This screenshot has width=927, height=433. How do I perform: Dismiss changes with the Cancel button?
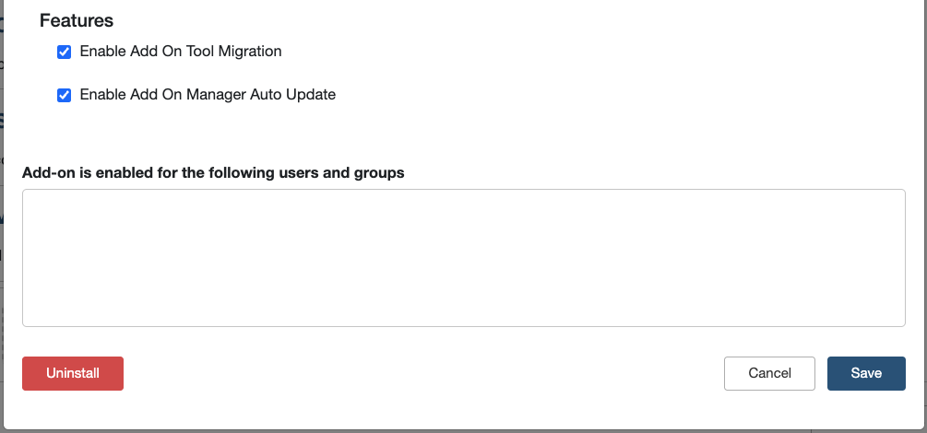[x=769, y=373]
